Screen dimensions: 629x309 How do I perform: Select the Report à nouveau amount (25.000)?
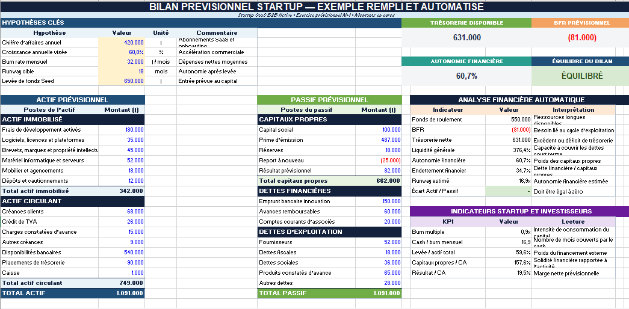click(378, 161)
